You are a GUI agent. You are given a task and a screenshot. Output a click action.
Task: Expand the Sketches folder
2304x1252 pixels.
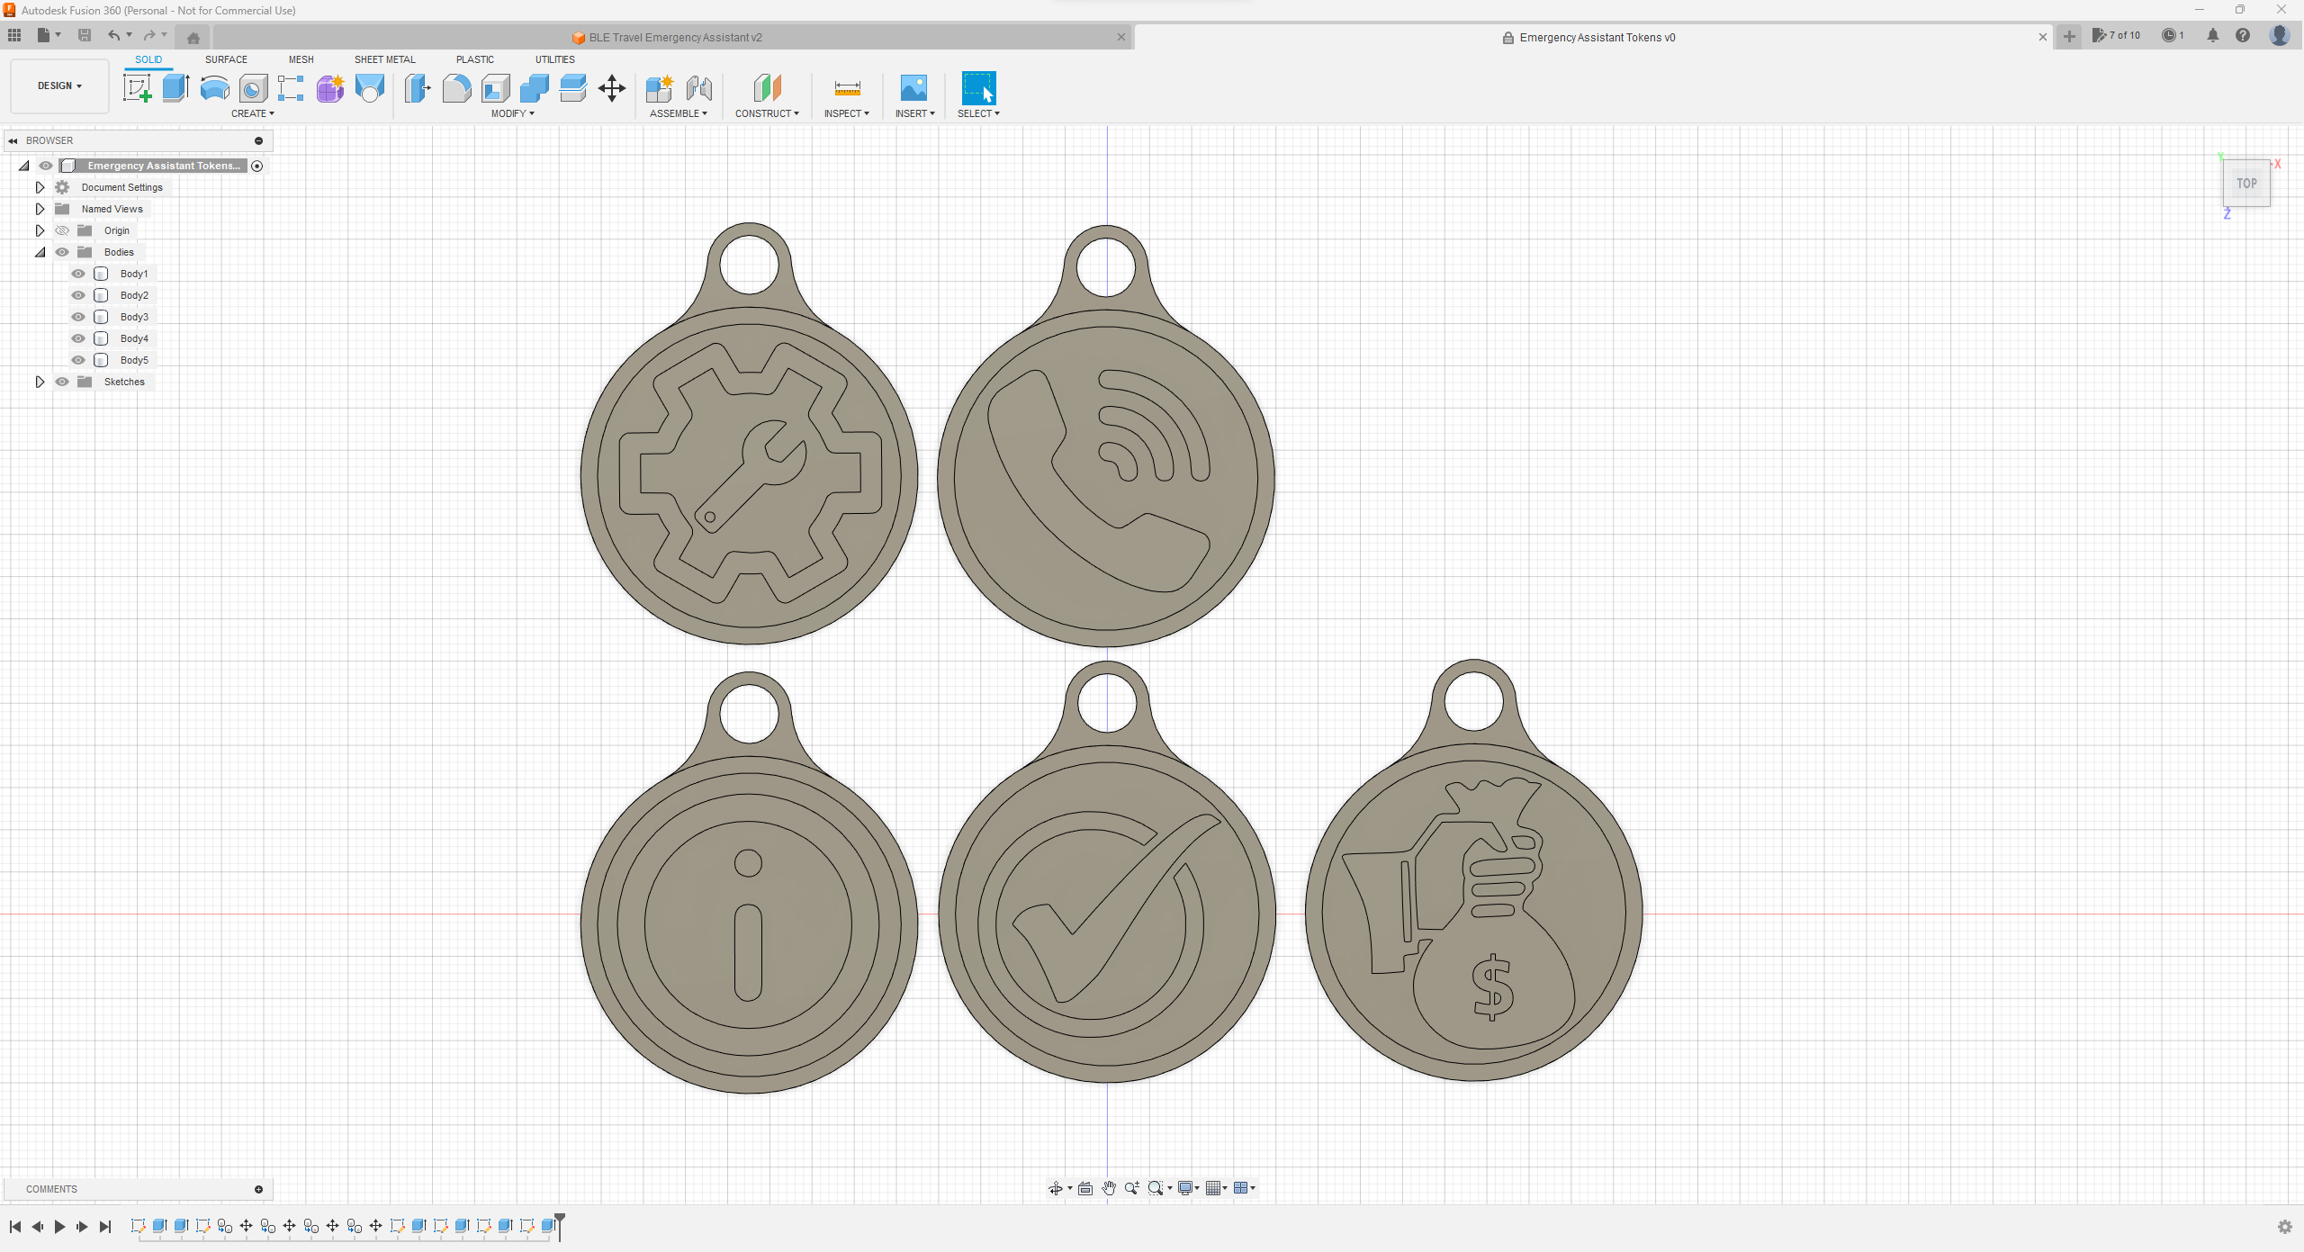pyautogui.click(x=40, y=382)
